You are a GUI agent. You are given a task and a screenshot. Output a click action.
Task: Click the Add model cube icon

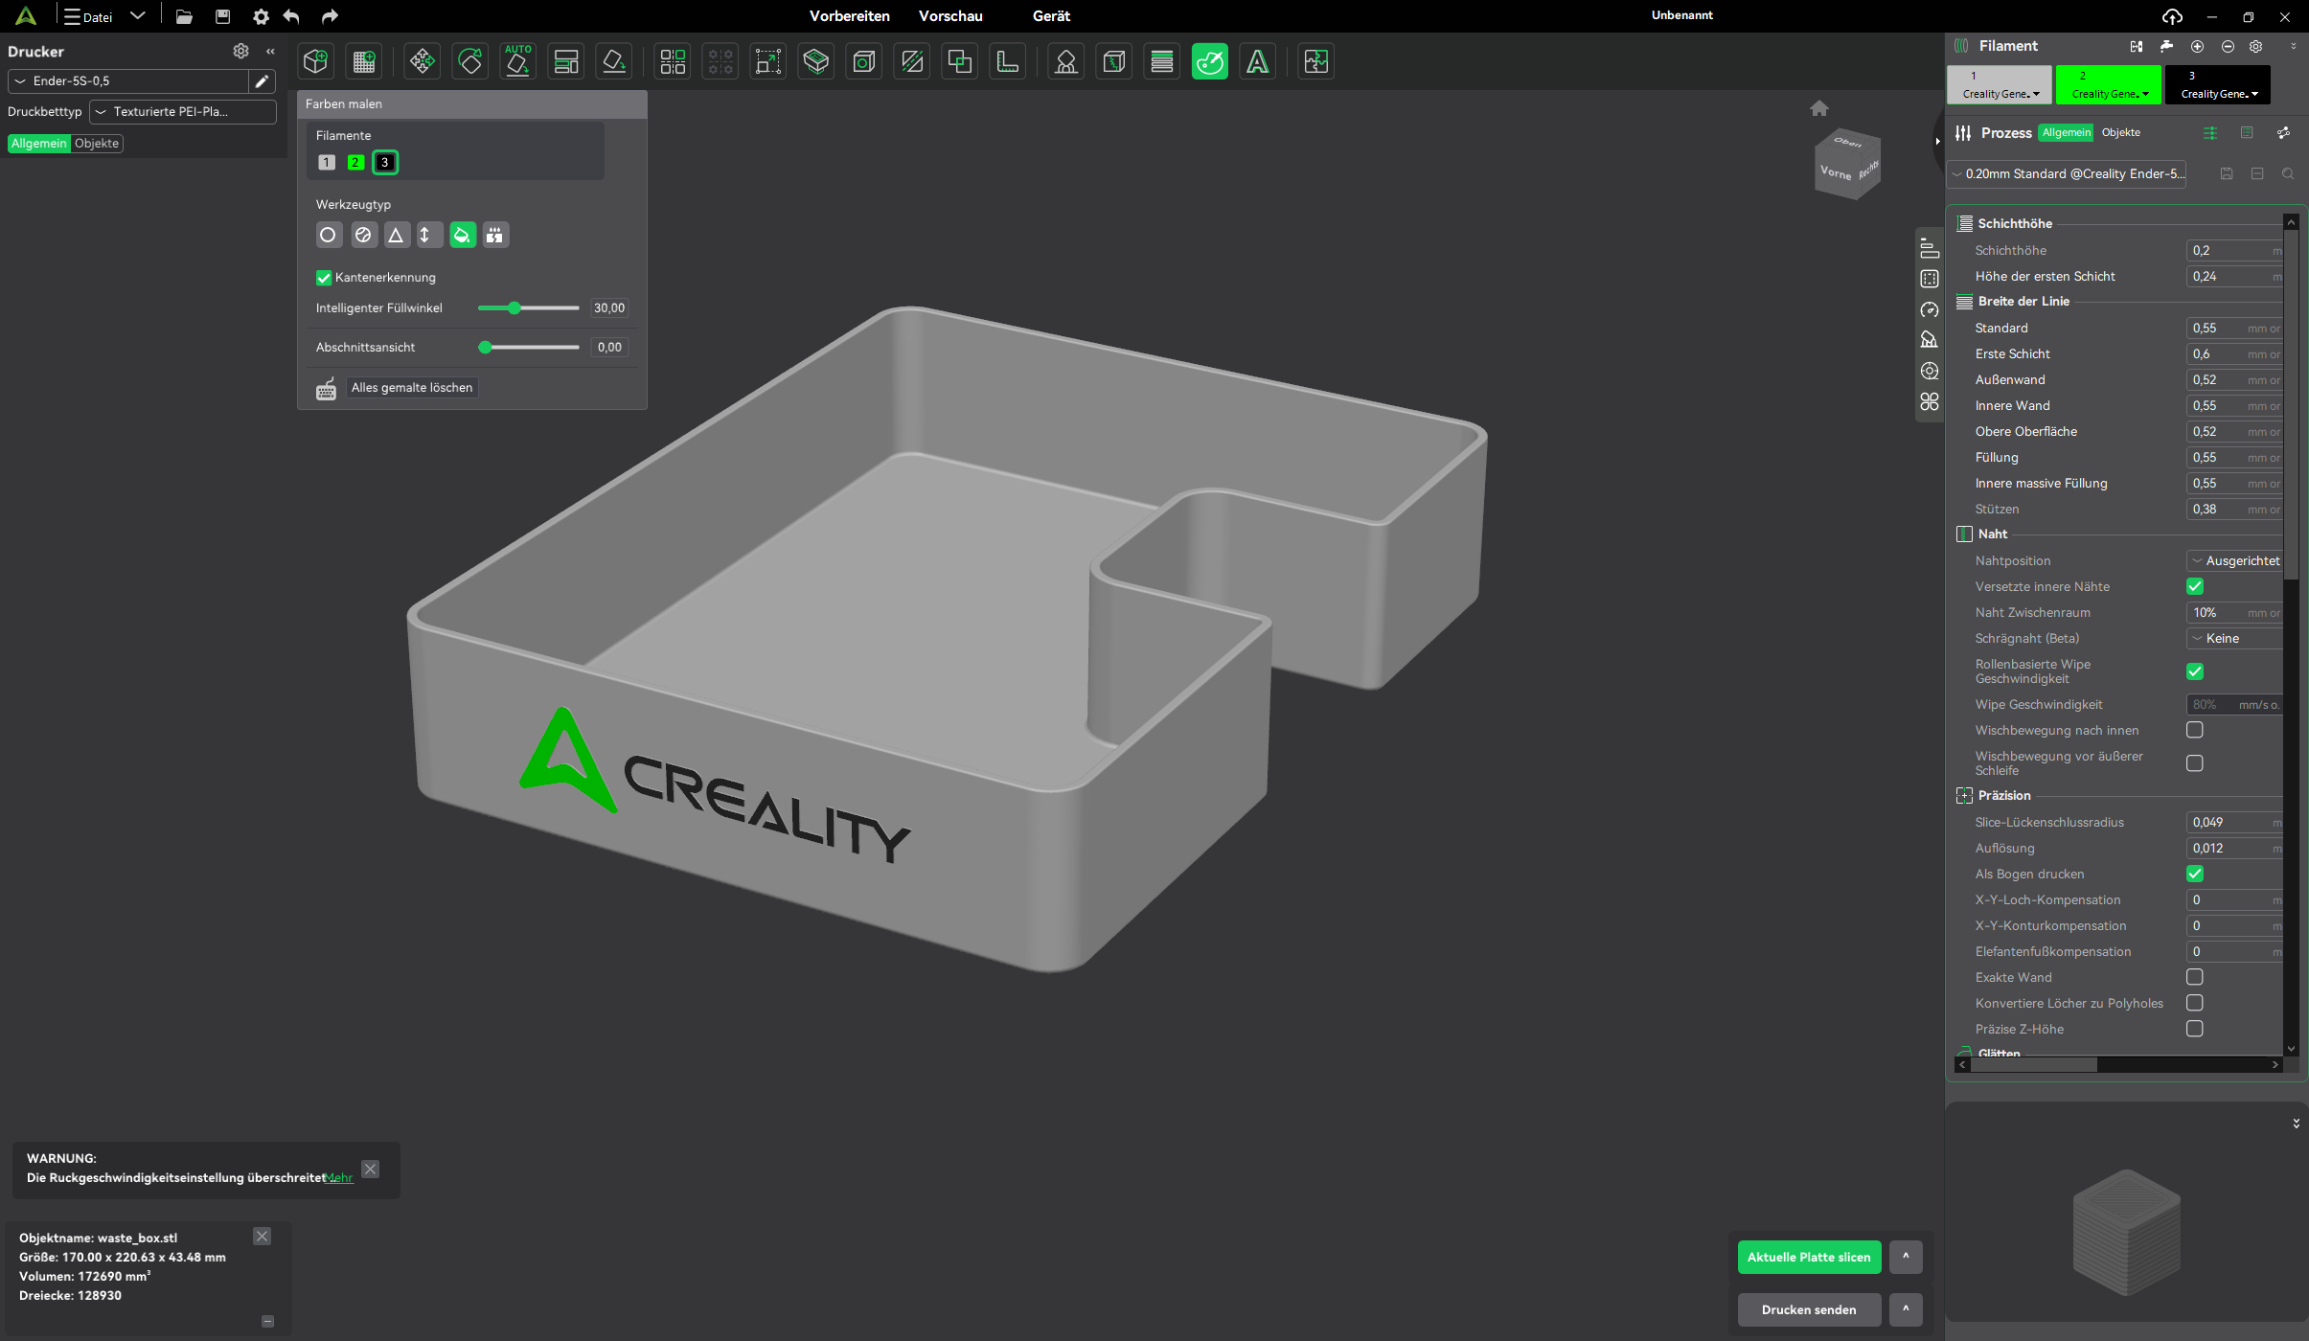pos(315,61)
